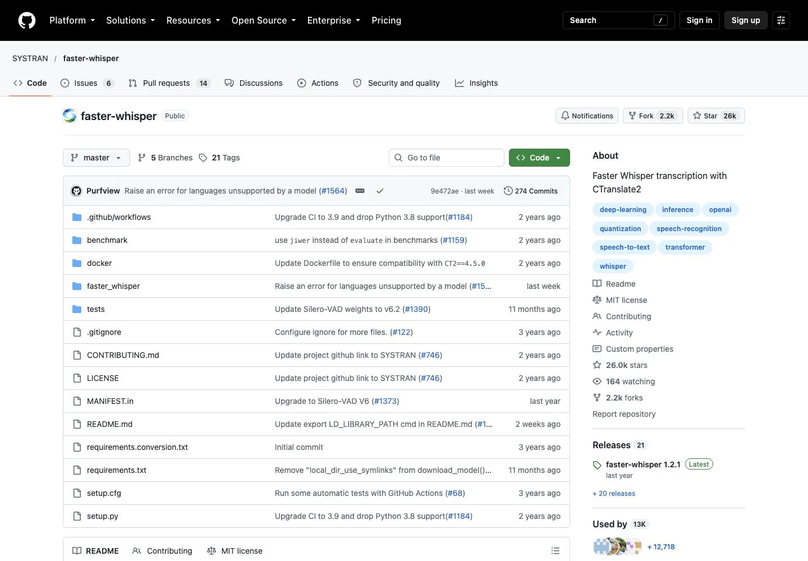Image resolution: width=808 pixels, height=561 pixels.
Task: Open the master branch selector
Action: click(x=97, y=158)
